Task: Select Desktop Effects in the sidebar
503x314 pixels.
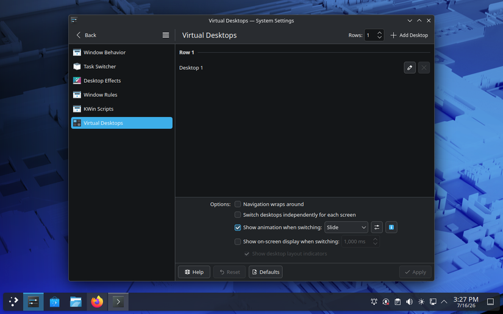Action: pos(121,81)
